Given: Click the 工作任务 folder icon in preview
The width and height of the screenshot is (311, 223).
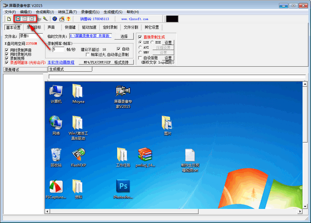Looking at the screenshot, I should point(123,158).
